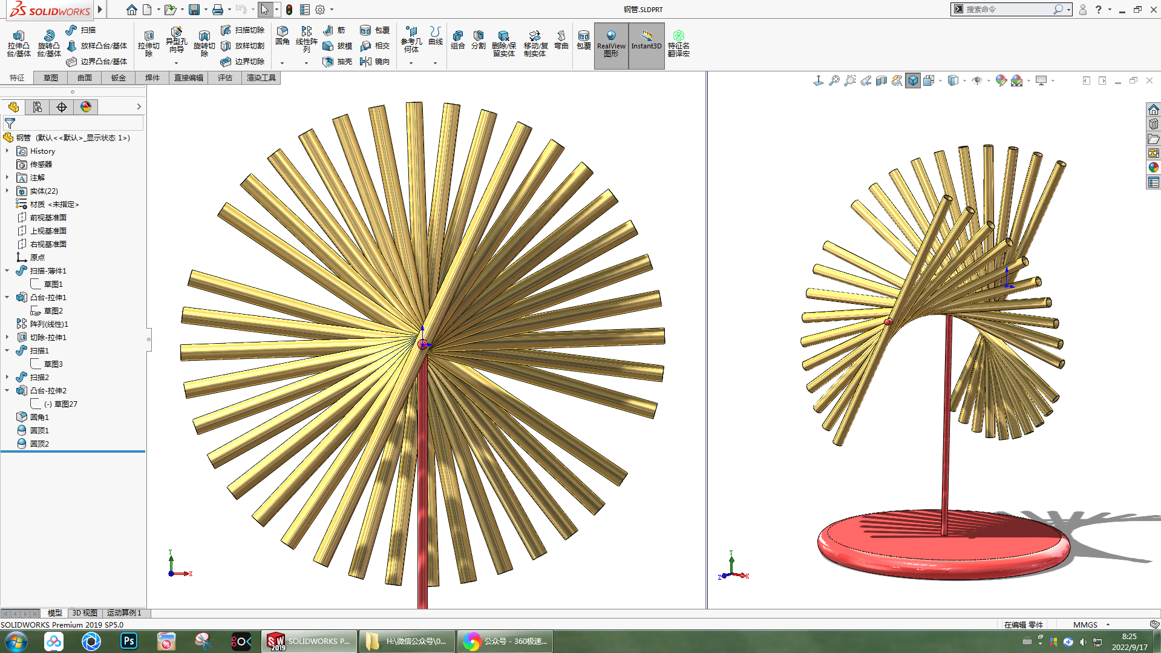Switch to the 曲面 surfaces tab
The height and width of the screenshot is (653, 1161).
point(85,78)
